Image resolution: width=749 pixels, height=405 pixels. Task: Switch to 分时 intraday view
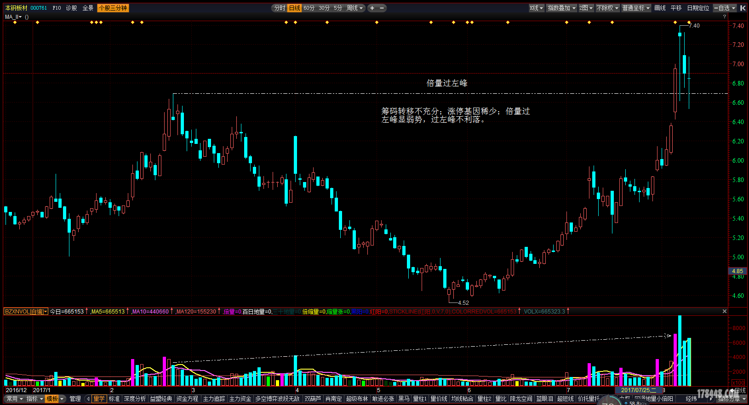tap(280, 8)
